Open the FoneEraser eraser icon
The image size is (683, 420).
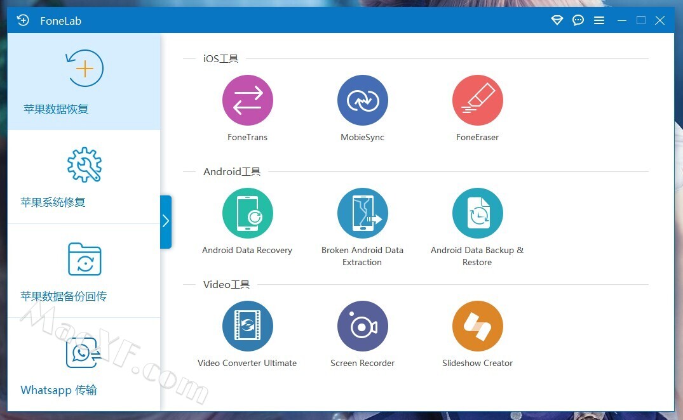coord(477,100)
